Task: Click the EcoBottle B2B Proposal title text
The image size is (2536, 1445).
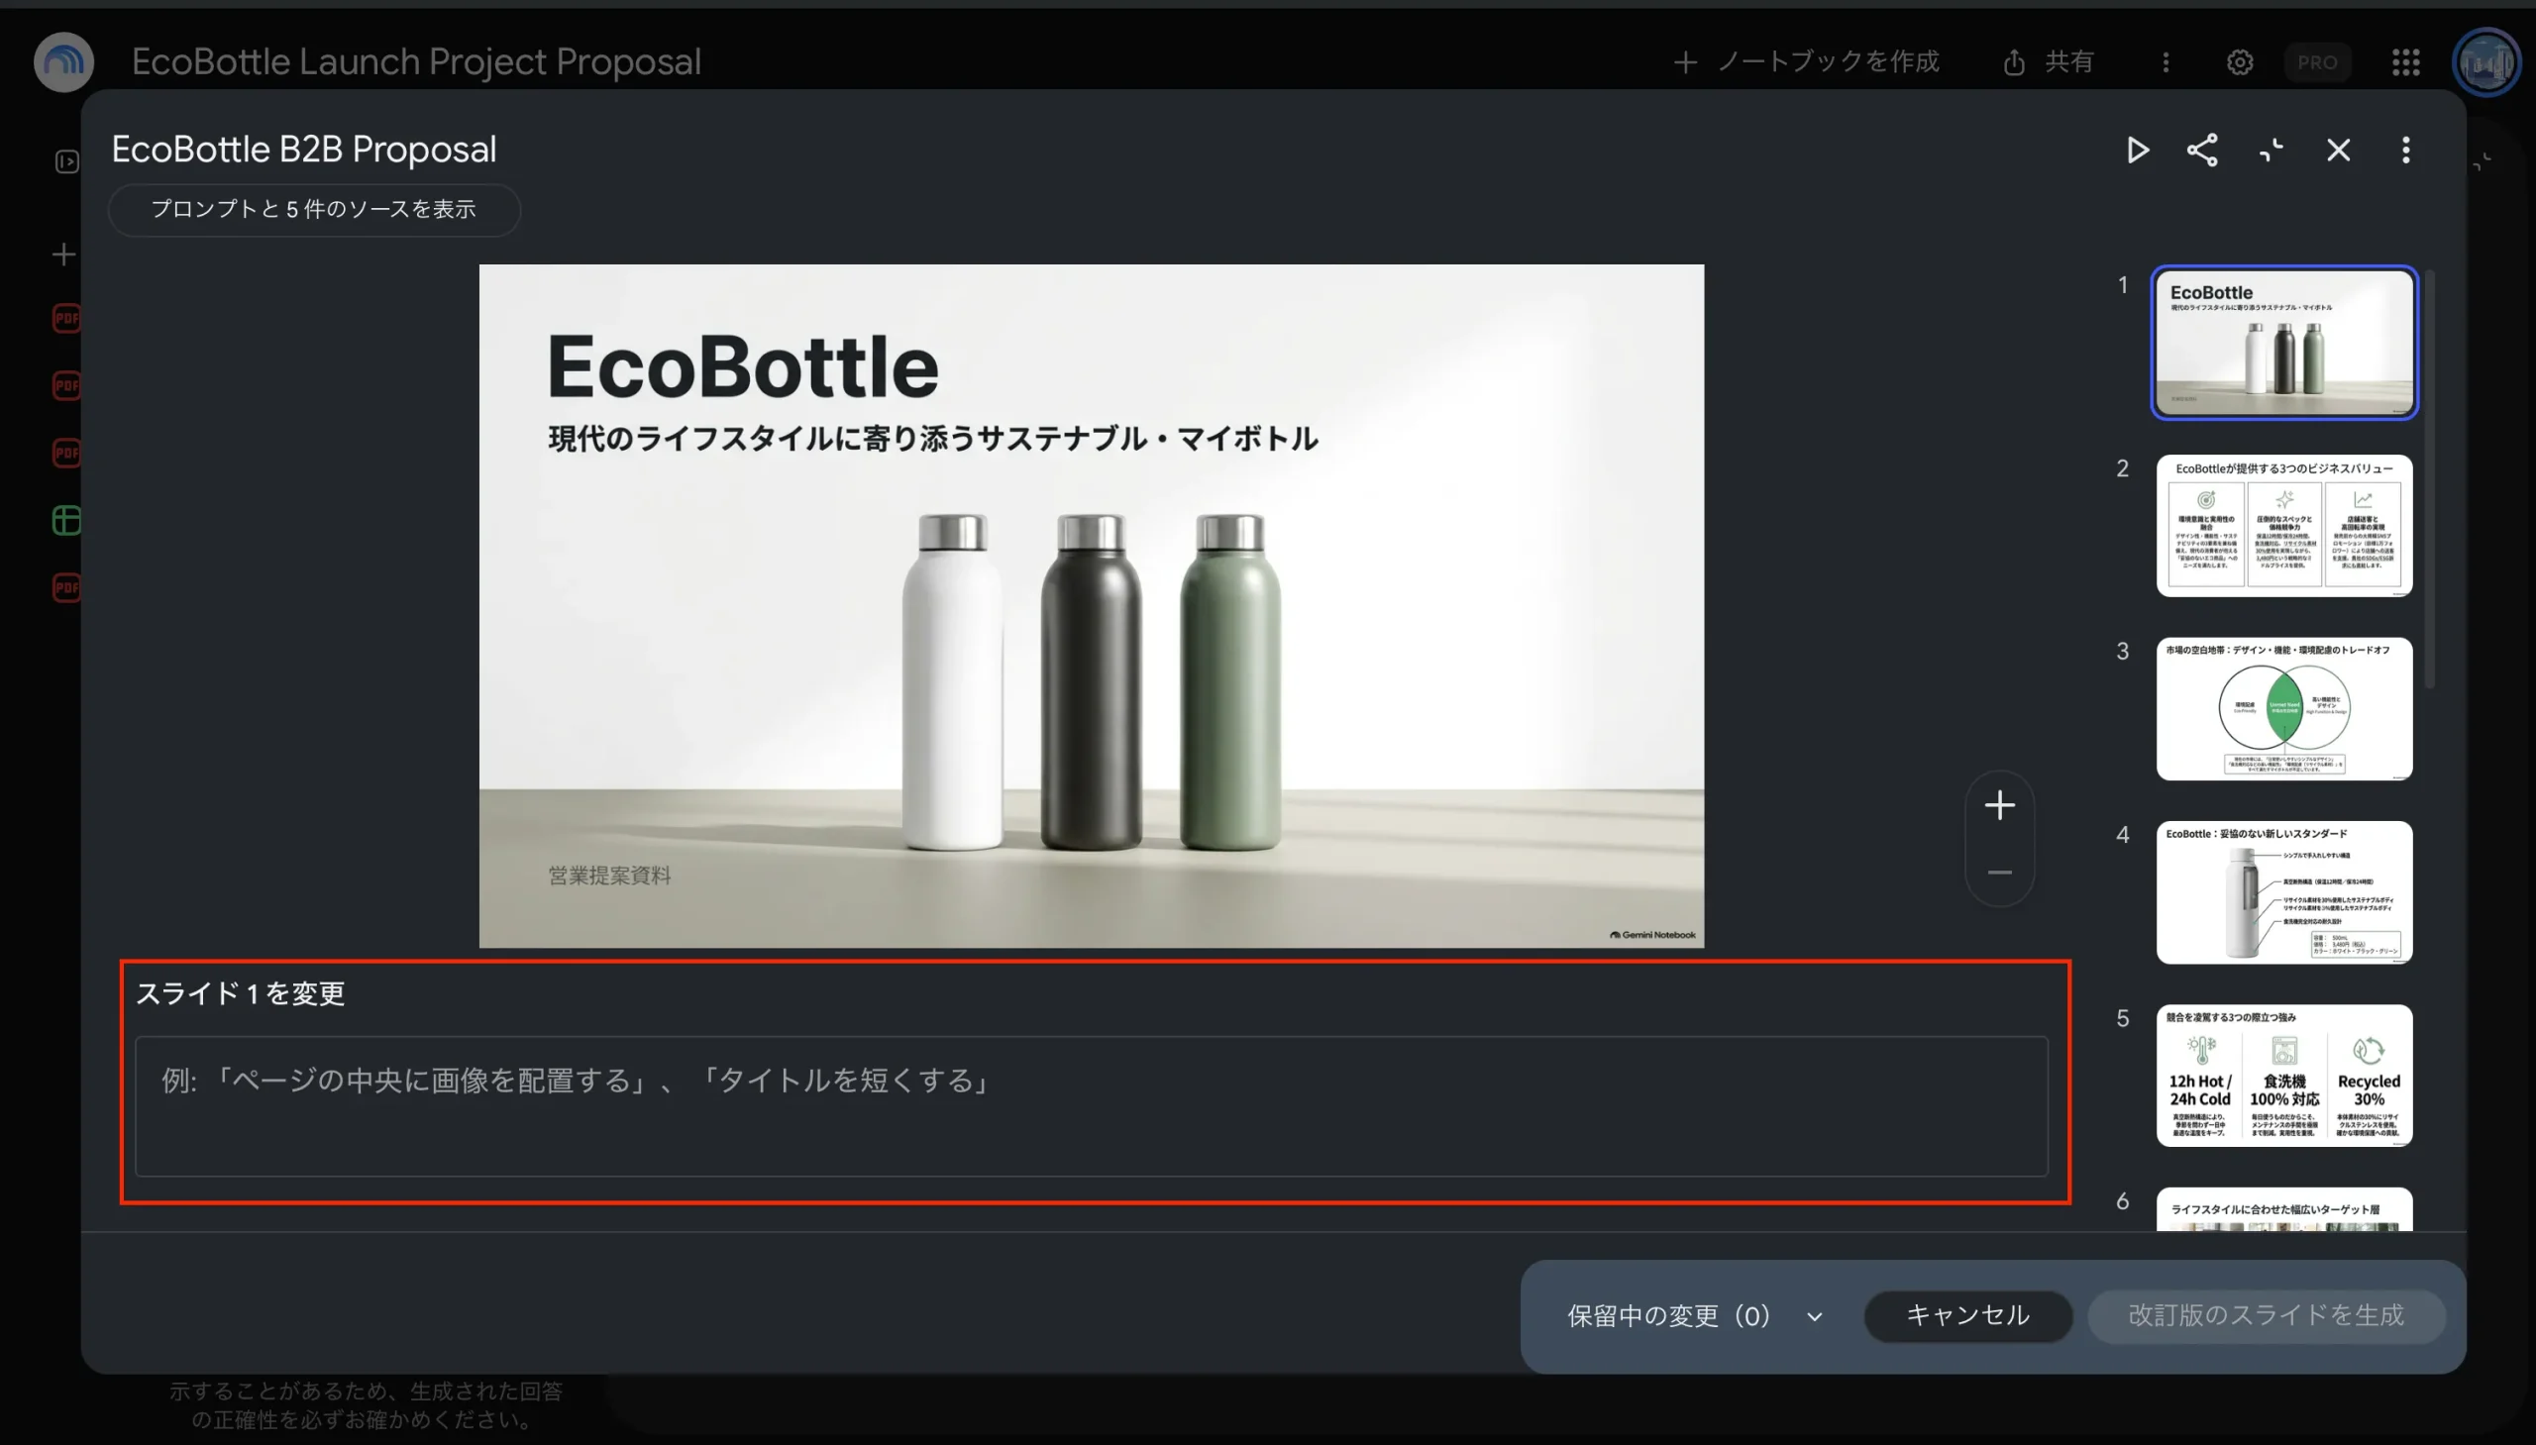Action: (304, 149)
